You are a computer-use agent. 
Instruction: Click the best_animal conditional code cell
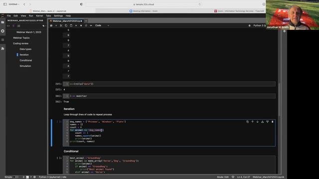[x=169, y=165]
